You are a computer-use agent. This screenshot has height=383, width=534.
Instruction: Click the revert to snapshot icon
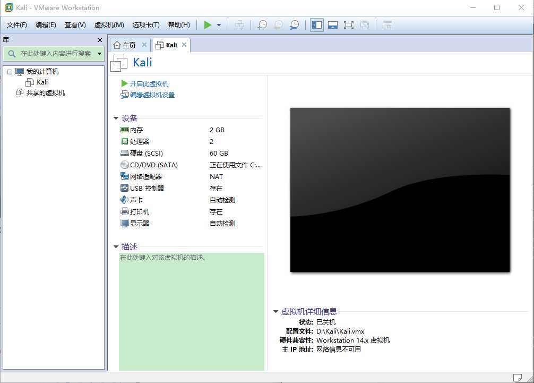pyautogui.click(x=278, y=25)
